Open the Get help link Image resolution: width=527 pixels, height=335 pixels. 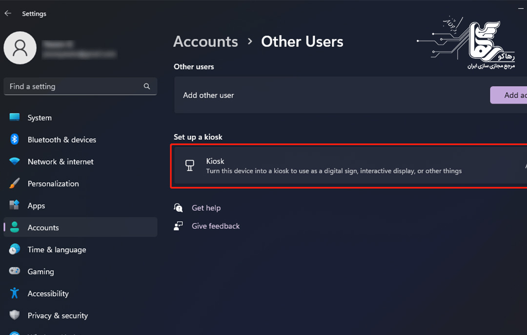(206, 208)
